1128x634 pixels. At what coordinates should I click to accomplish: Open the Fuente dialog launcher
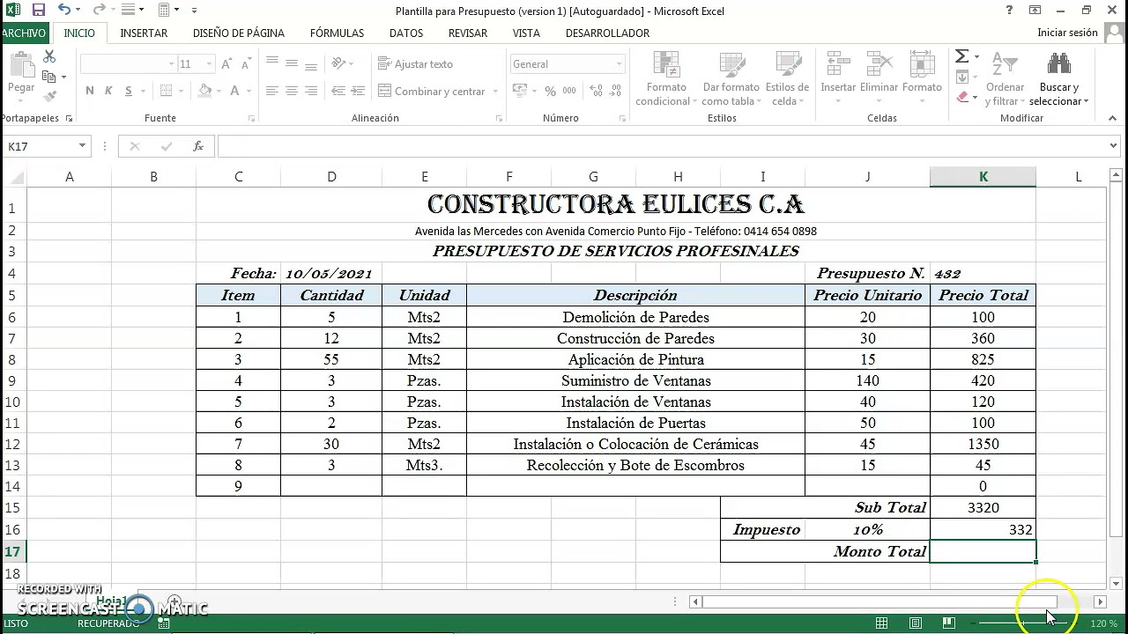(x=251, y=118)
